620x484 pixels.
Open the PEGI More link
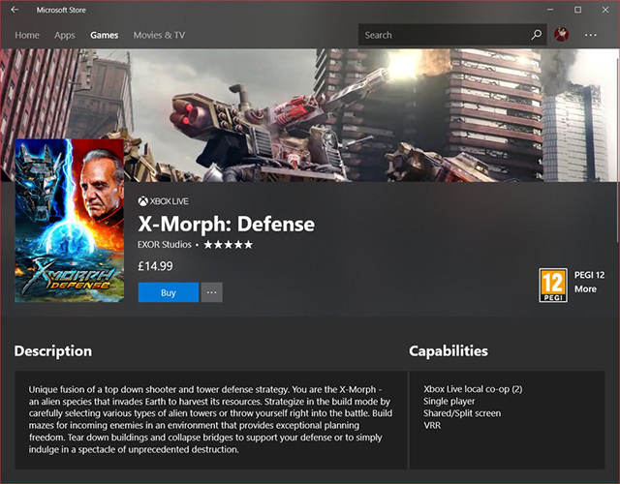click(x=585, y=288)
